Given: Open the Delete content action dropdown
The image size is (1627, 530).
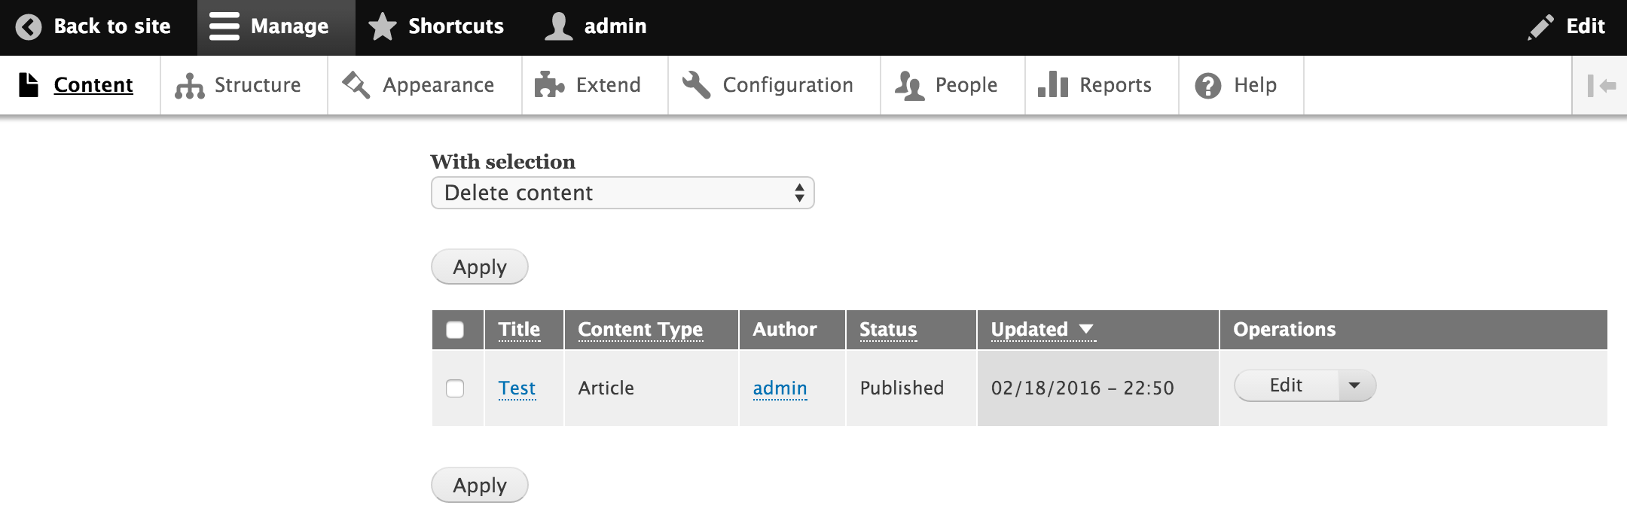Looking at the screenshot, I should [622, 193].
